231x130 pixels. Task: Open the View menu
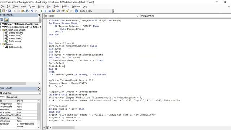15,6
